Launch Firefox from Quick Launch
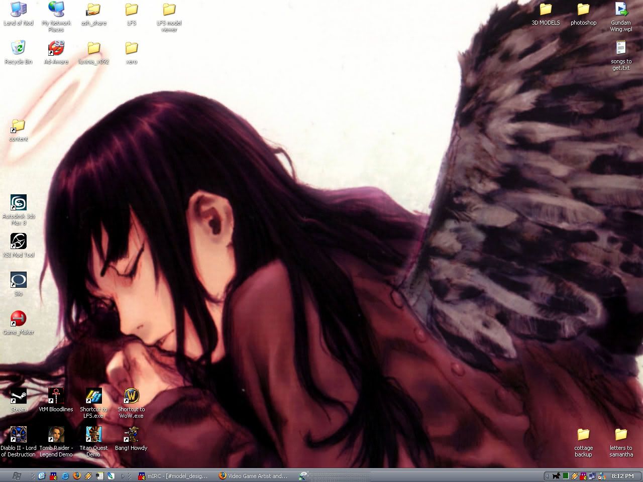Image resolution: width=643 pixels, height=482 pixels. tap(77, 476)
